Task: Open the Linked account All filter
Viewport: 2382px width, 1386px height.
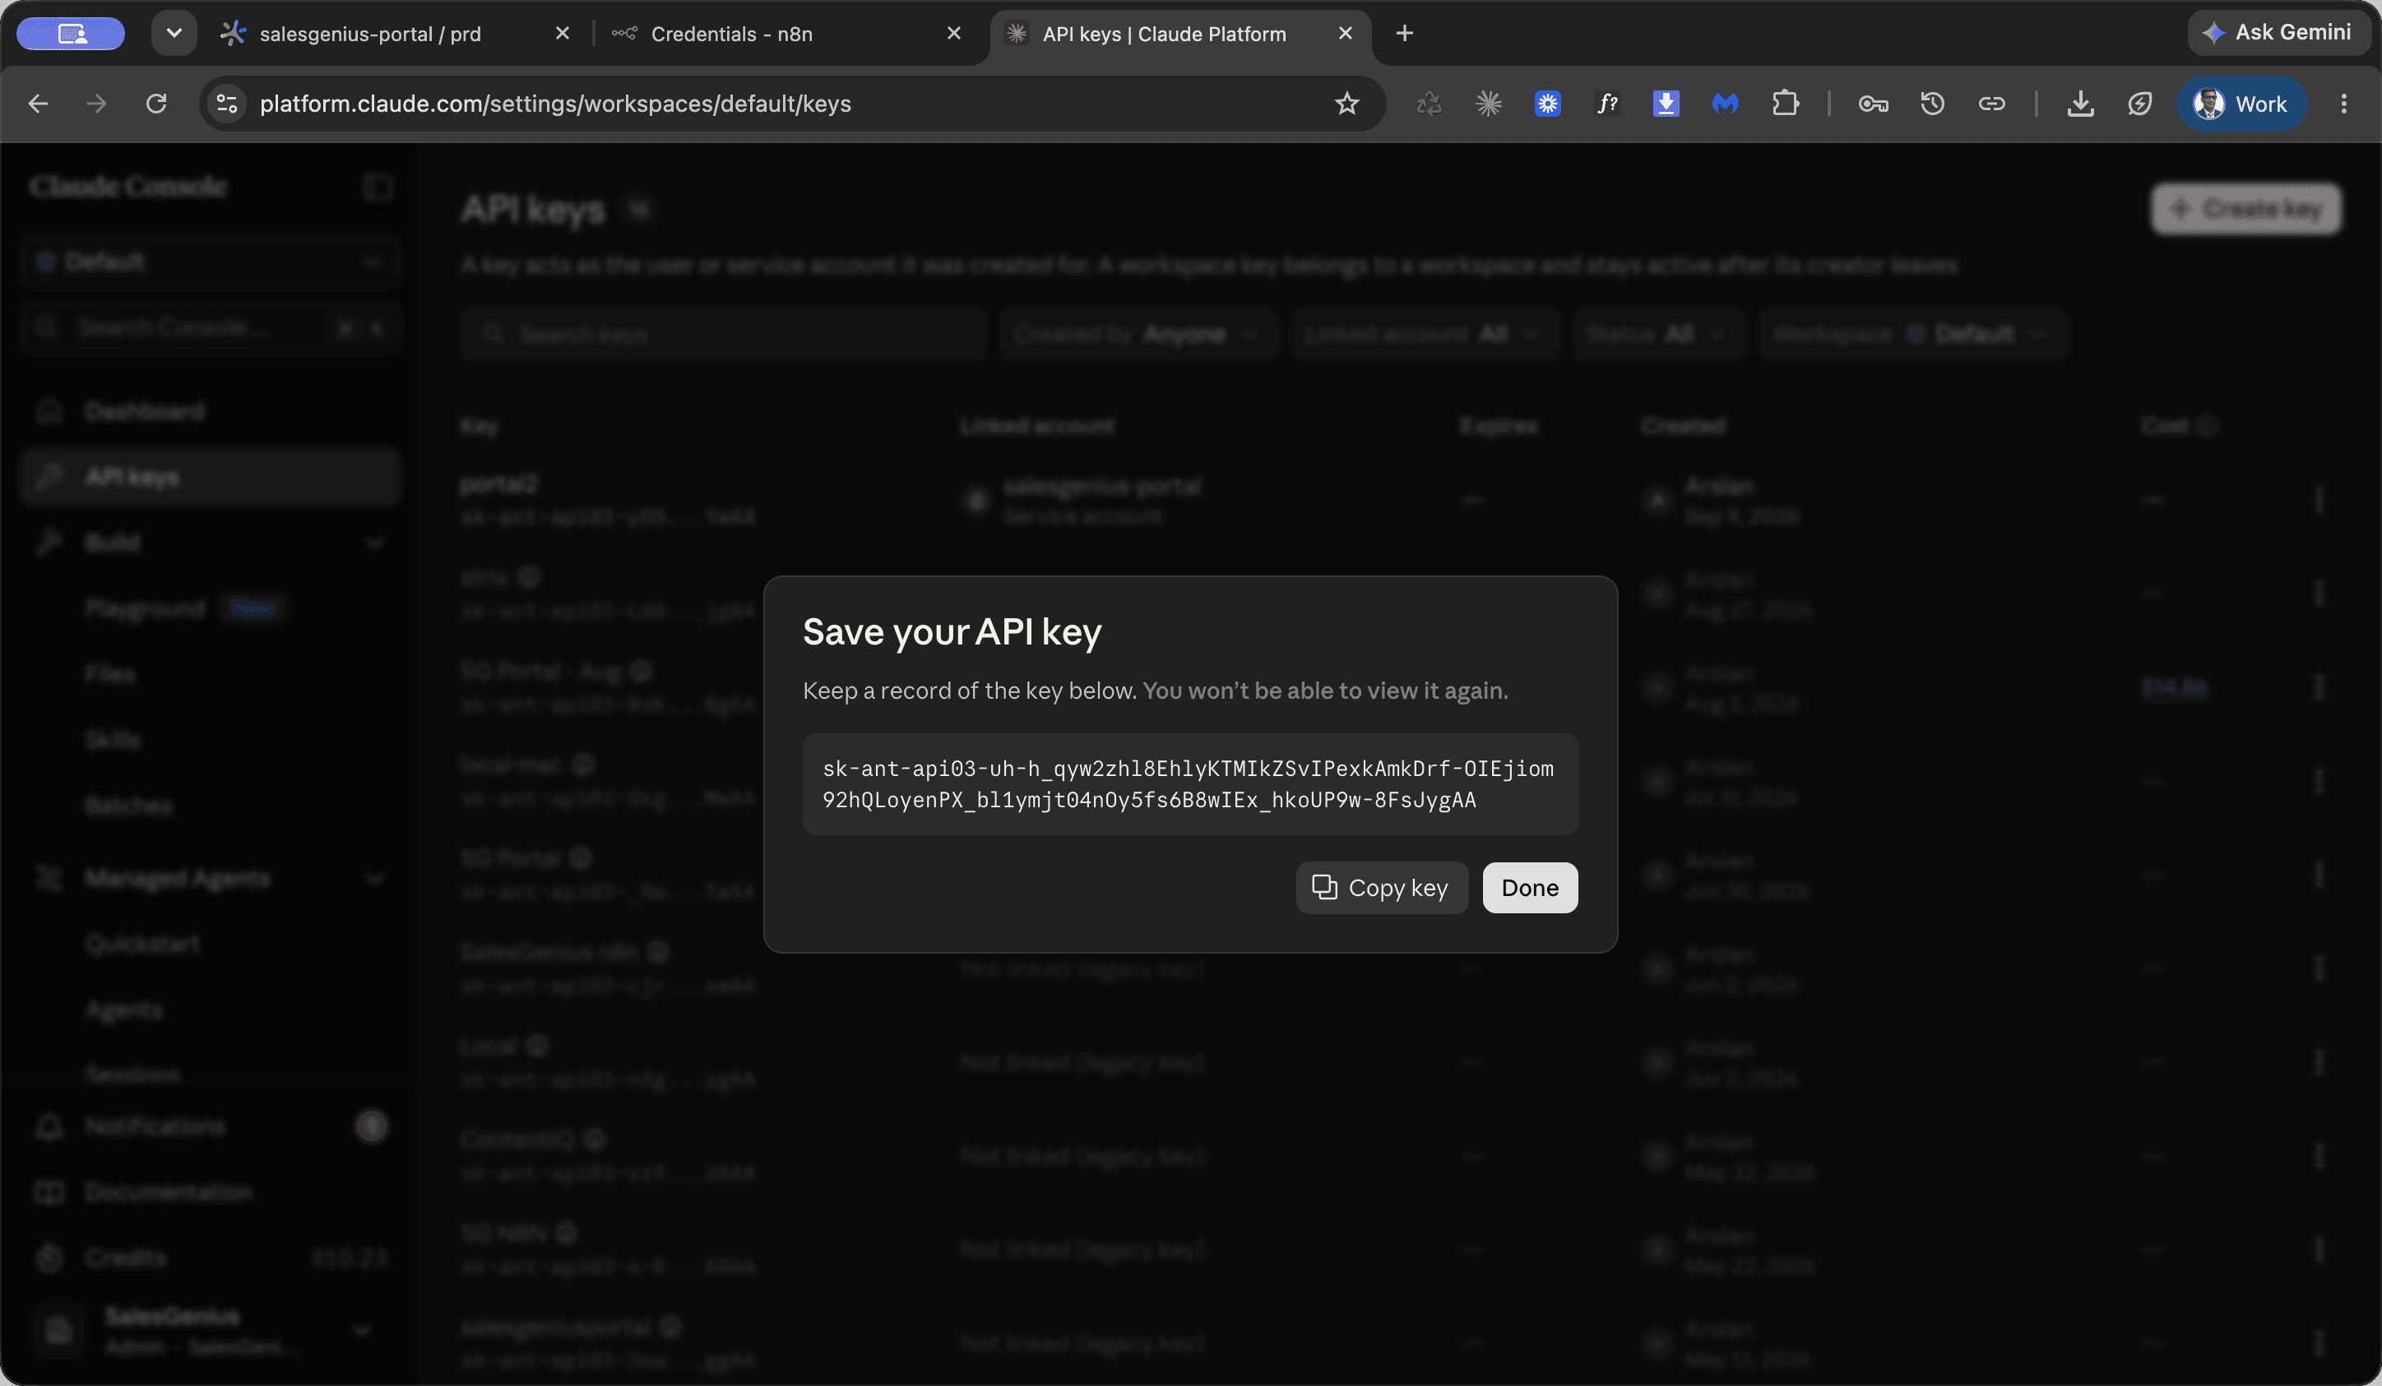Action: [1425, 334]
